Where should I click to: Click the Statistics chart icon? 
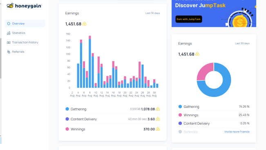click(x=9, y=33)
